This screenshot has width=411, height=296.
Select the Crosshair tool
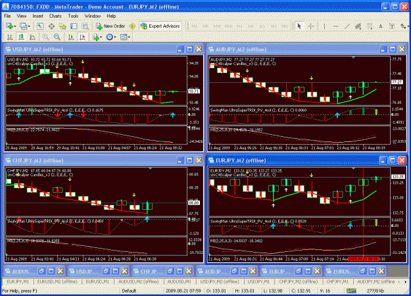point(311,26)
